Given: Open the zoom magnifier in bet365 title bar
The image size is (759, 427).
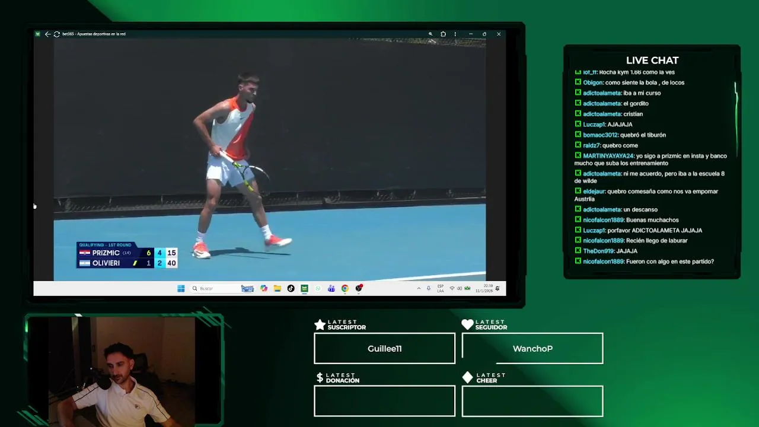Looking at the screenshot, I should 430,34.
